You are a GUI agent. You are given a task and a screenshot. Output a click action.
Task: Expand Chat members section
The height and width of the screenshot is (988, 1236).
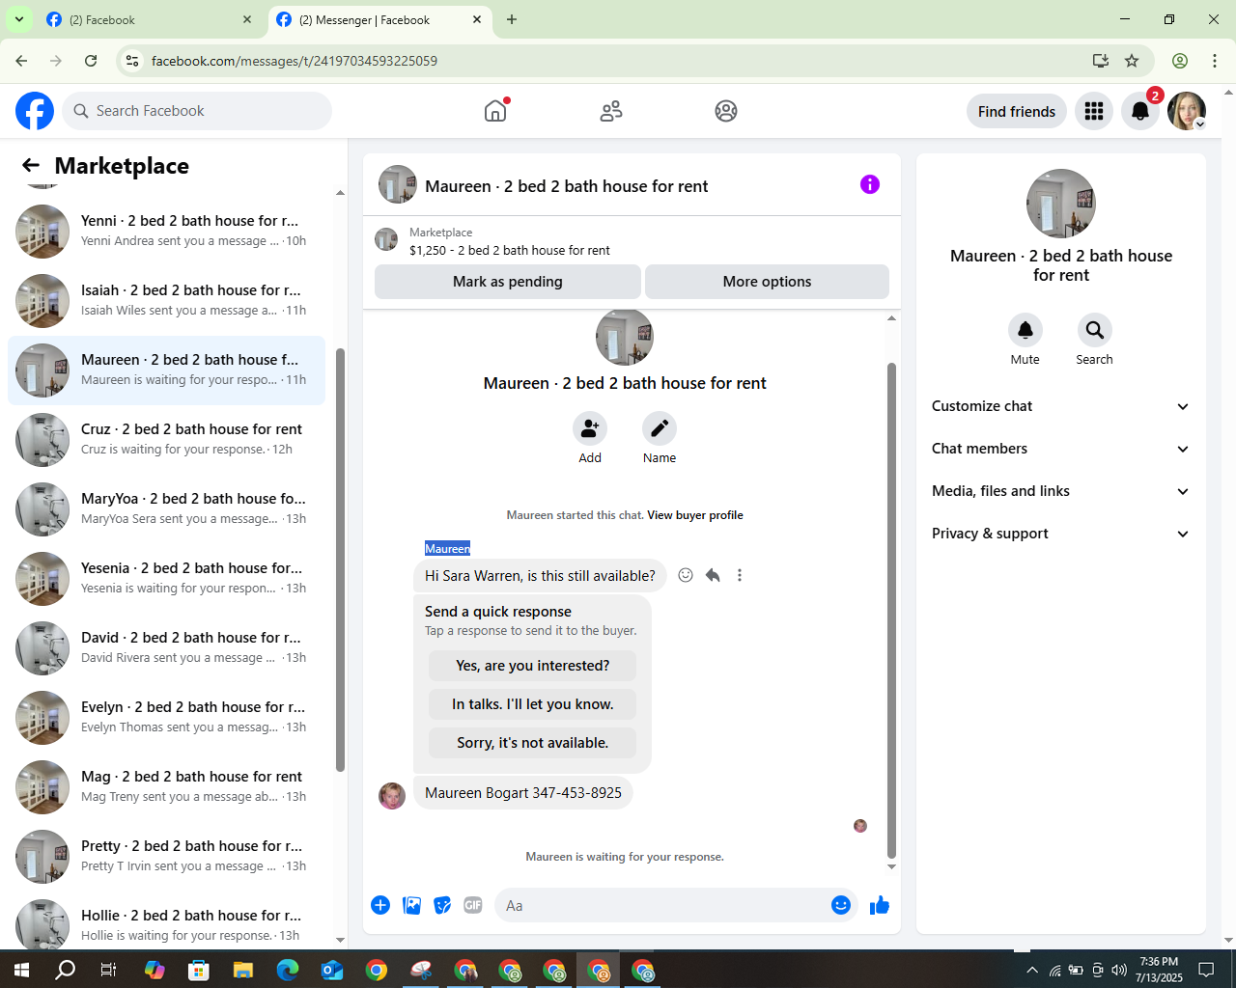1060,449
